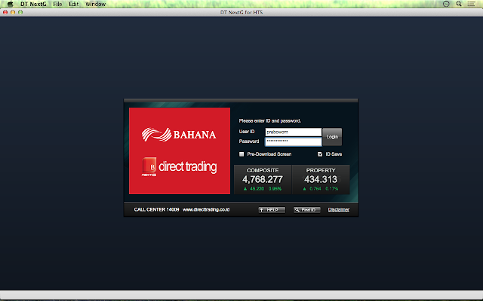The width and height of the screenshot is (483, 301).
Task: Click the PROPERTY value 434.313
Action: [321, 179]
